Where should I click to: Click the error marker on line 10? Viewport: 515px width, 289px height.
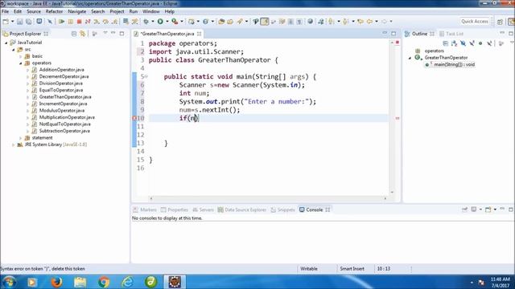coord(134,118)
